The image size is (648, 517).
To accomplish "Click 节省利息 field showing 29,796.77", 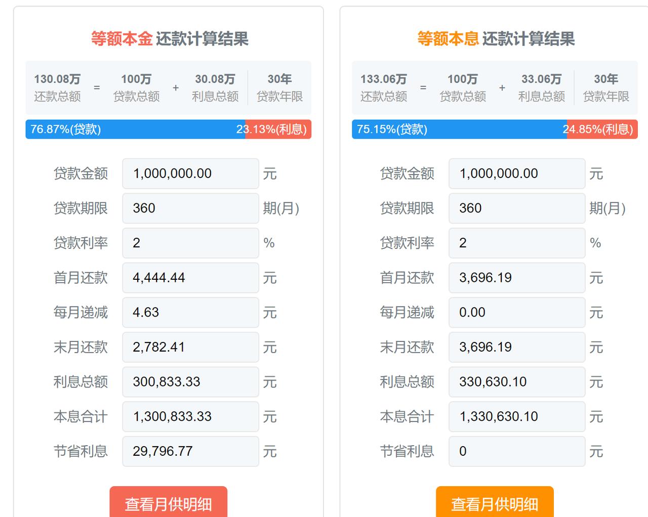I will [190, 451].
